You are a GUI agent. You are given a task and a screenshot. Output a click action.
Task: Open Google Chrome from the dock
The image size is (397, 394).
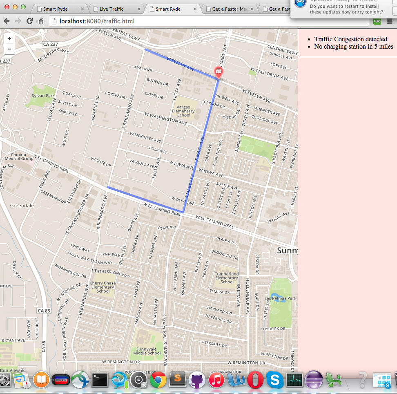pyautogui.click(x=158, y=380)
